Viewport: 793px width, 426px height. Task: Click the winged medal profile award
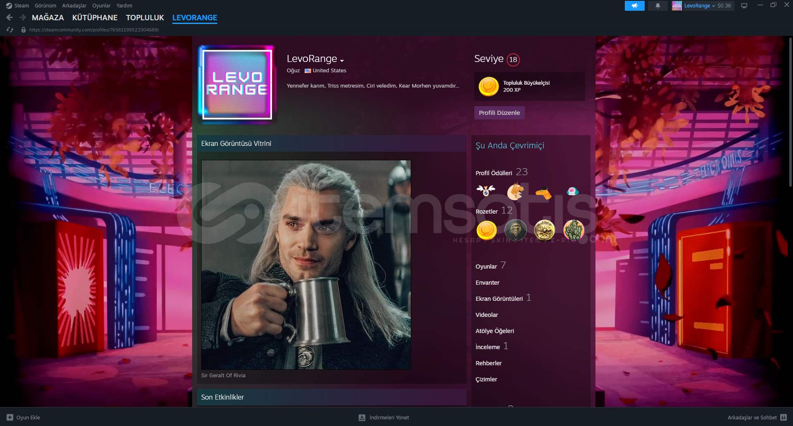[486, 190]
